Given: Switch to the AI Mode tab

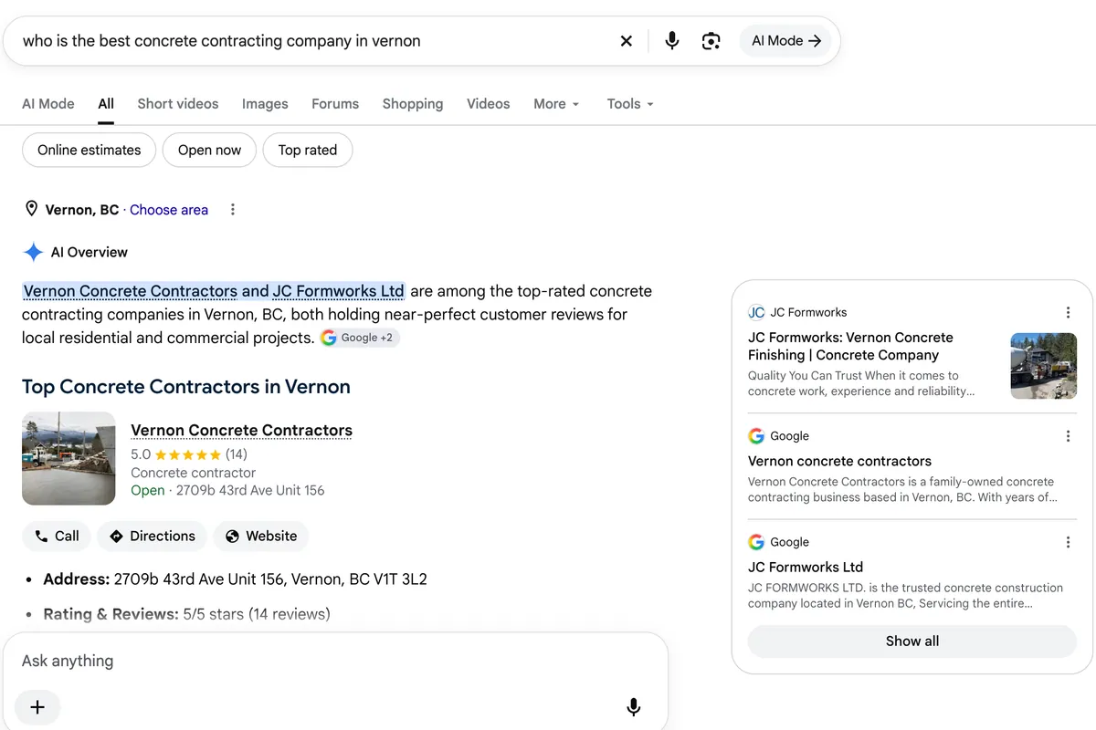Looking at the screenshot, I should click(x=48, y=104).
